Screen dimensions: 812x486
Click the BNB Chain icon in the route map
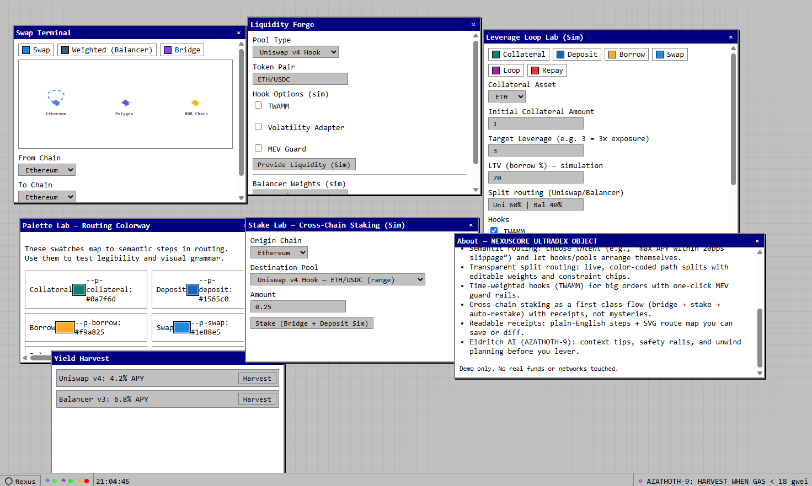coord(195,103)
